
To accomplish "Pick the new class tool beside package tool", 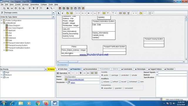I will pos(72,13).
